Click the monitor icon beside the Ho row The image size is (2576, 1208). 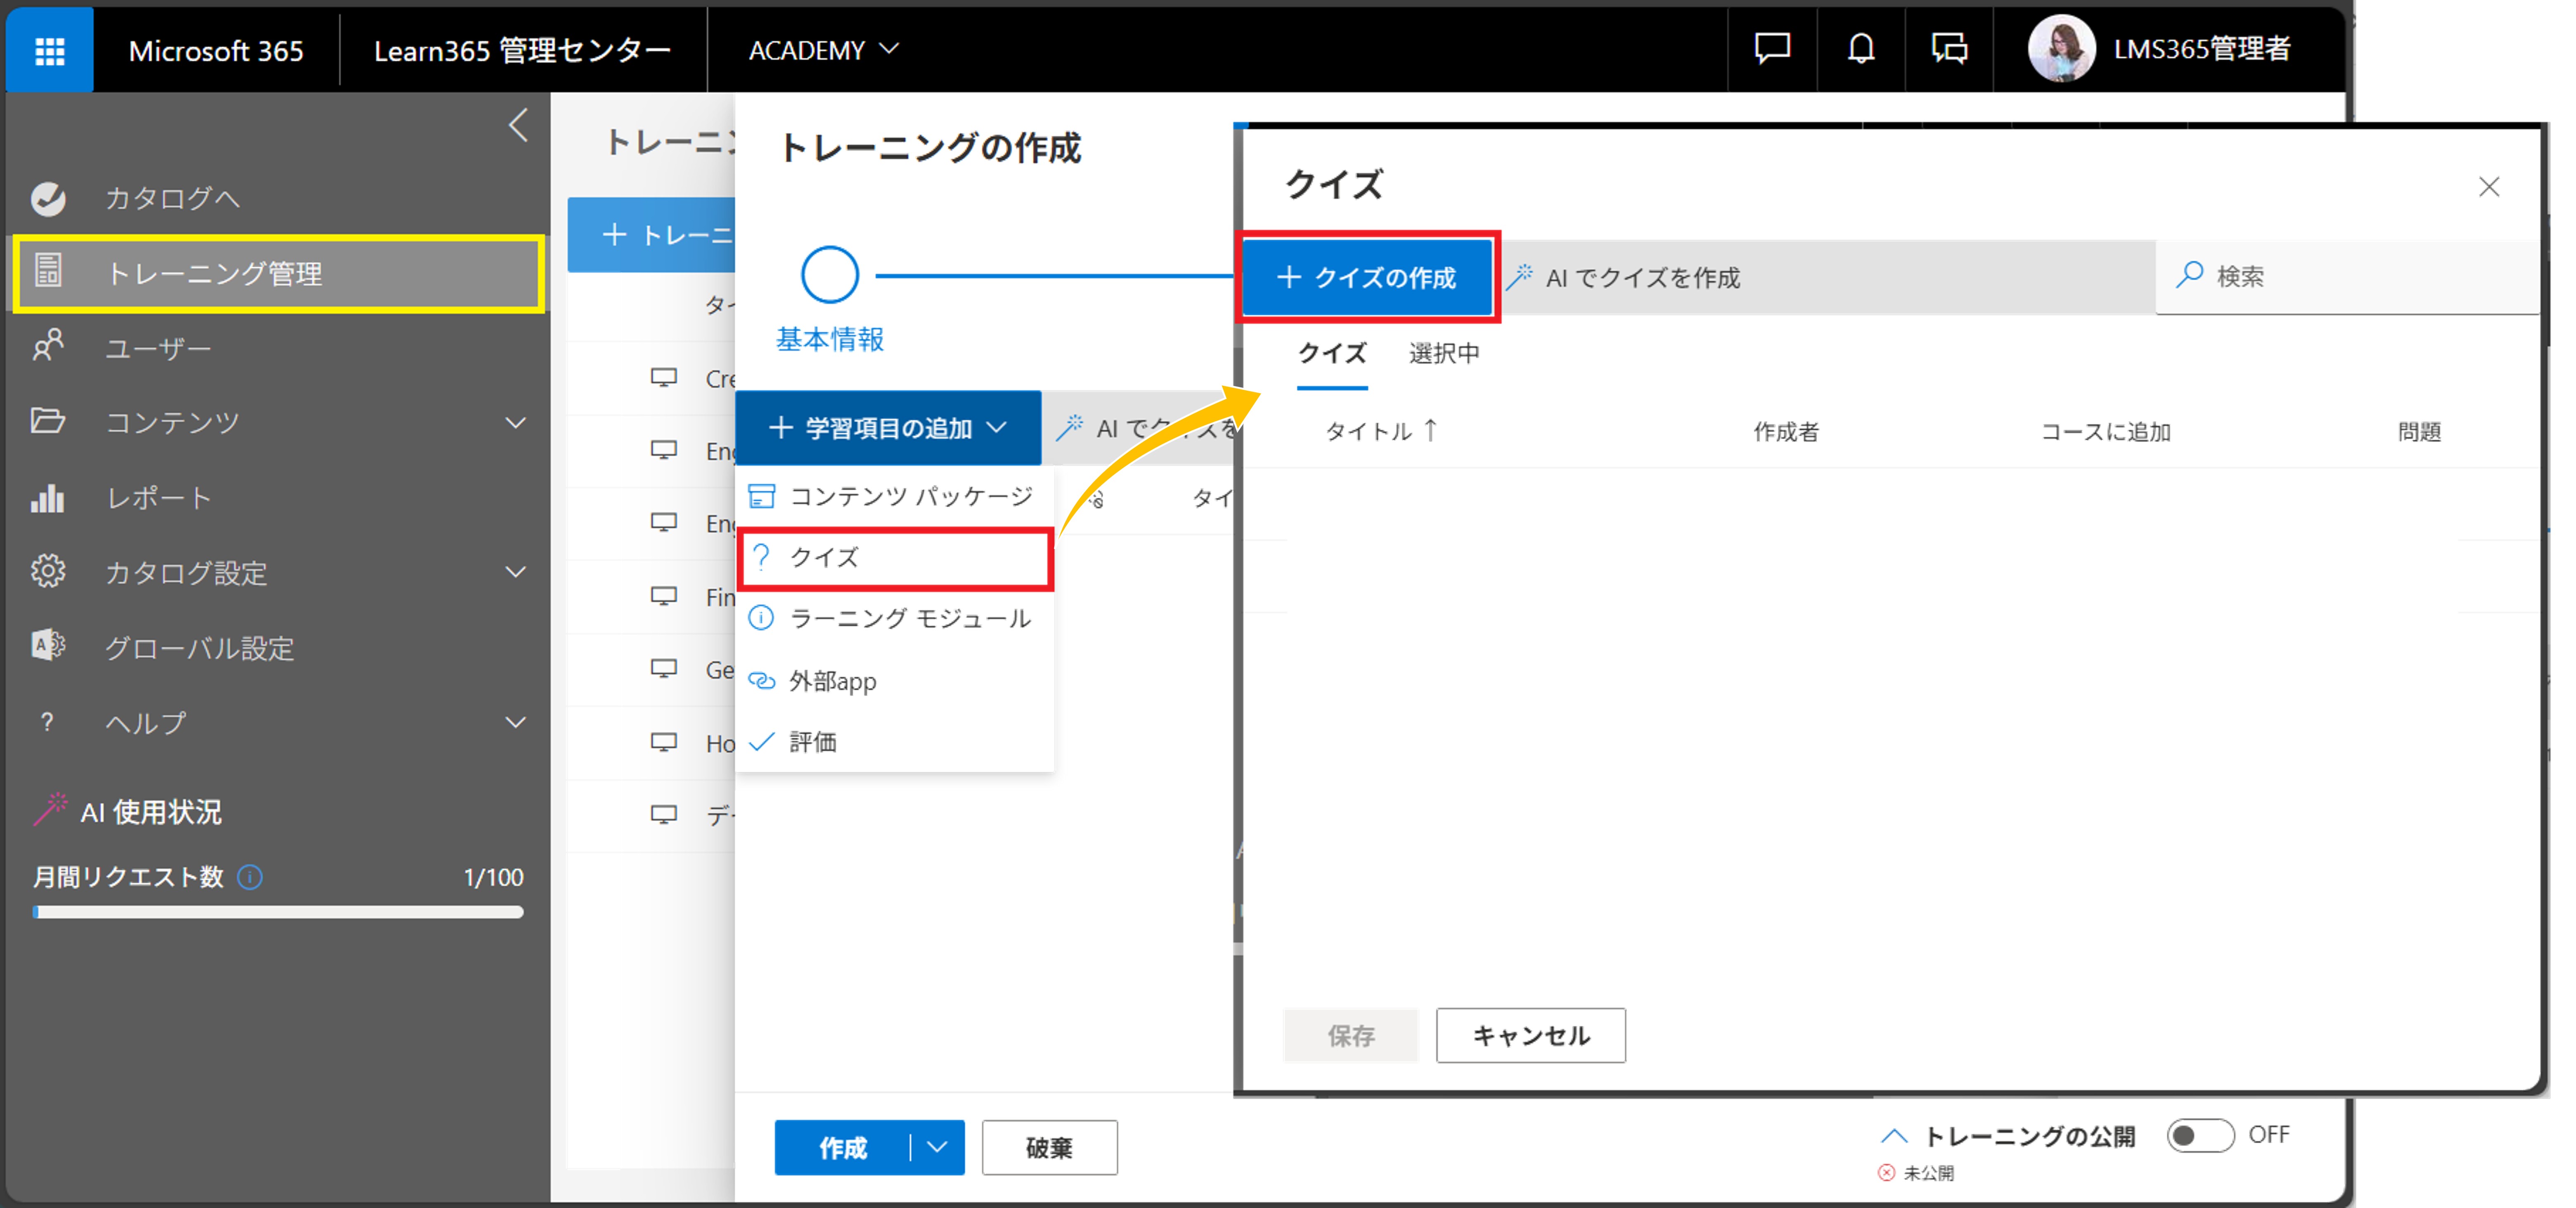(664, 743)
